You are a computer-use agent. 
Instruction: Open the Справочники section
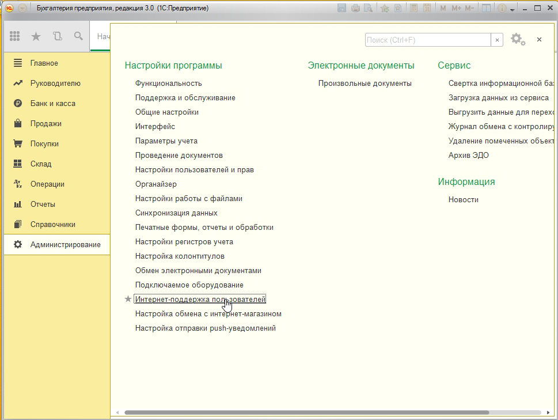pyautogui.click(x=57, y=224)
